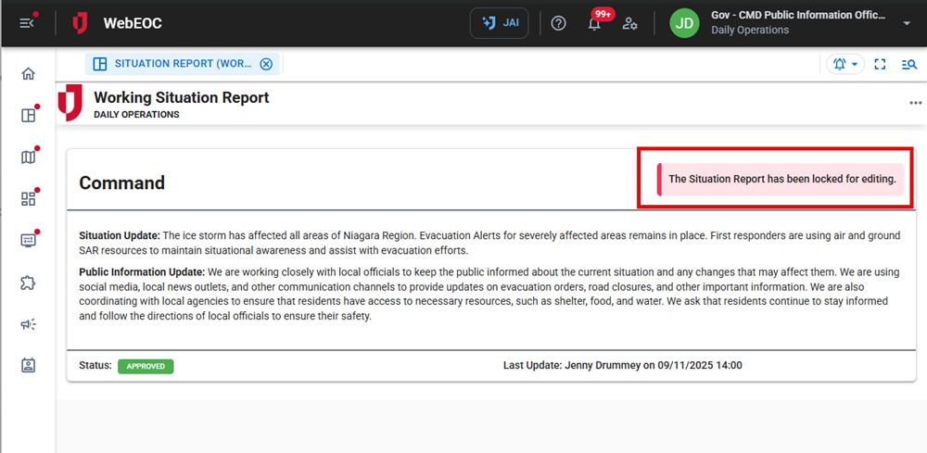Close the Situation Report tab
This screenshot has height=453, width=927.
click(x=266, y=64)
